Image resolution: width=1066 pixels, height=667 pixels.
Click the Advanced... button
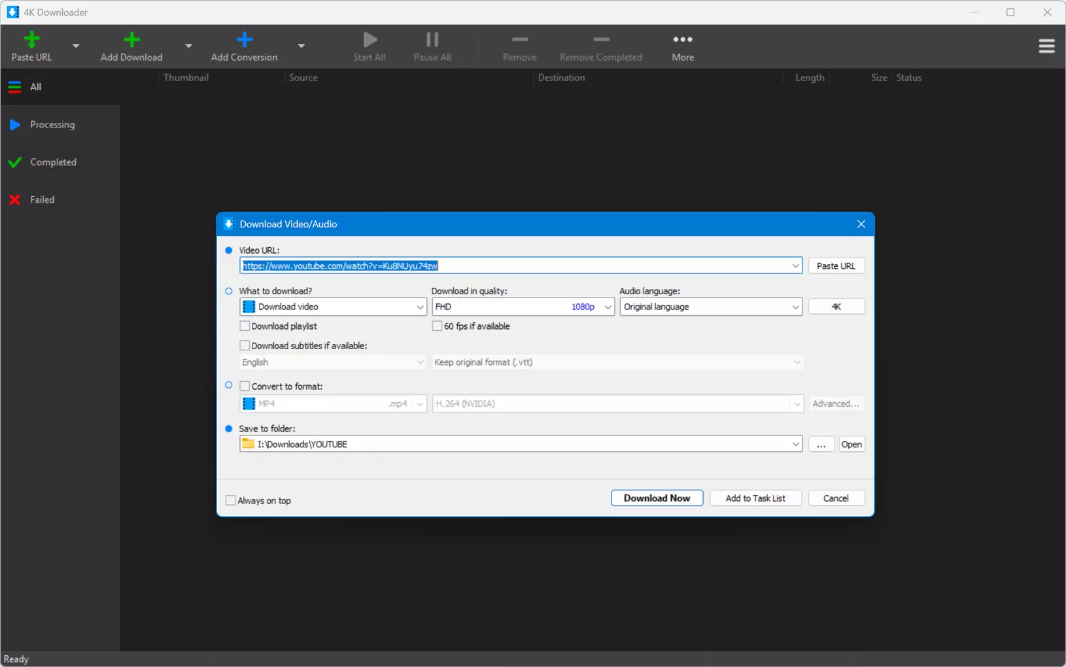point(836,404)
